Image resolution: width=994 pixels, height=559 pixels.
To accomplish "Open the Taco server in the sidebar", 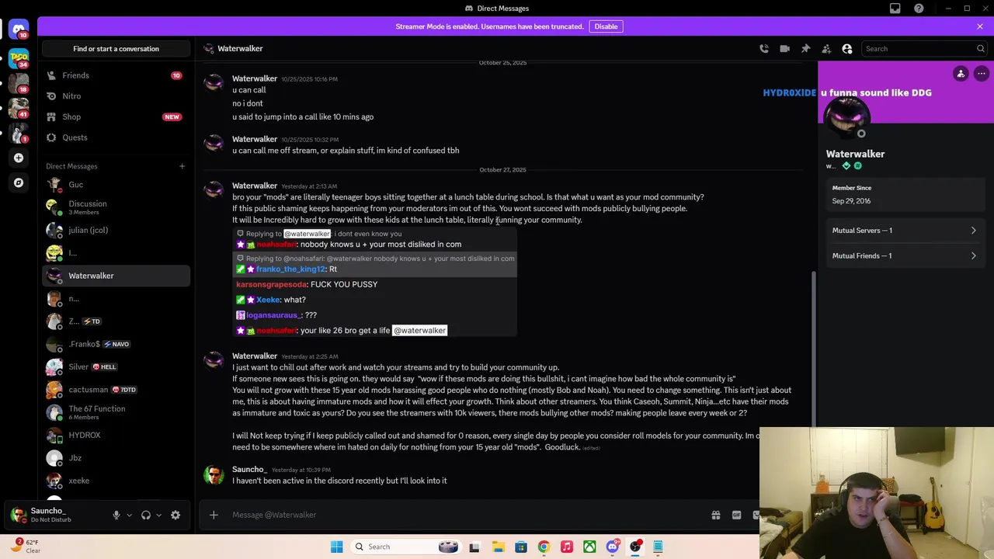I will (19, 57).
